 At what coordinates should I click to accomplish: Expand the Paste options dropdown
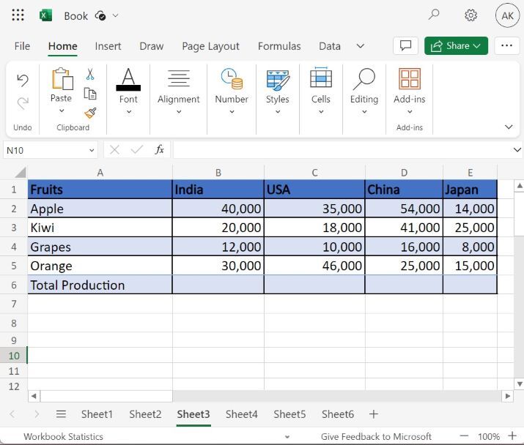click(x=62, y=111)
